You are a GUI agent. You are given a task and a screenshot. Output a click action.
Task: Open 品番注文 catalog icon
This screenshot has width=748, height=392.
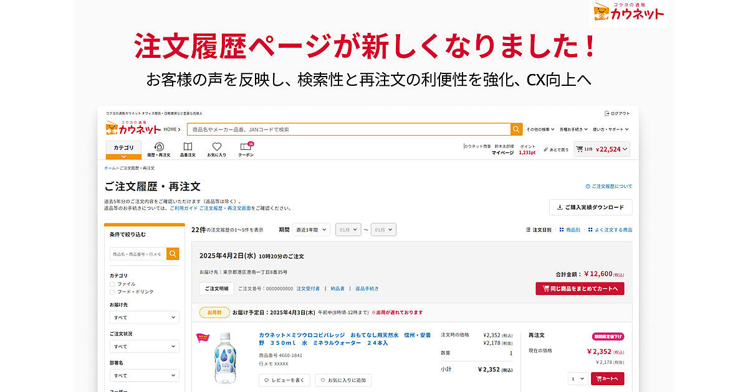188,149
